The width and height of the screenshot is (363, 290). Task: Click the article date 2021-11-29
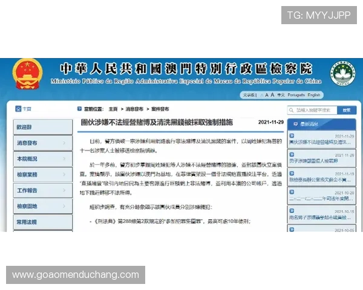[271, 122]
